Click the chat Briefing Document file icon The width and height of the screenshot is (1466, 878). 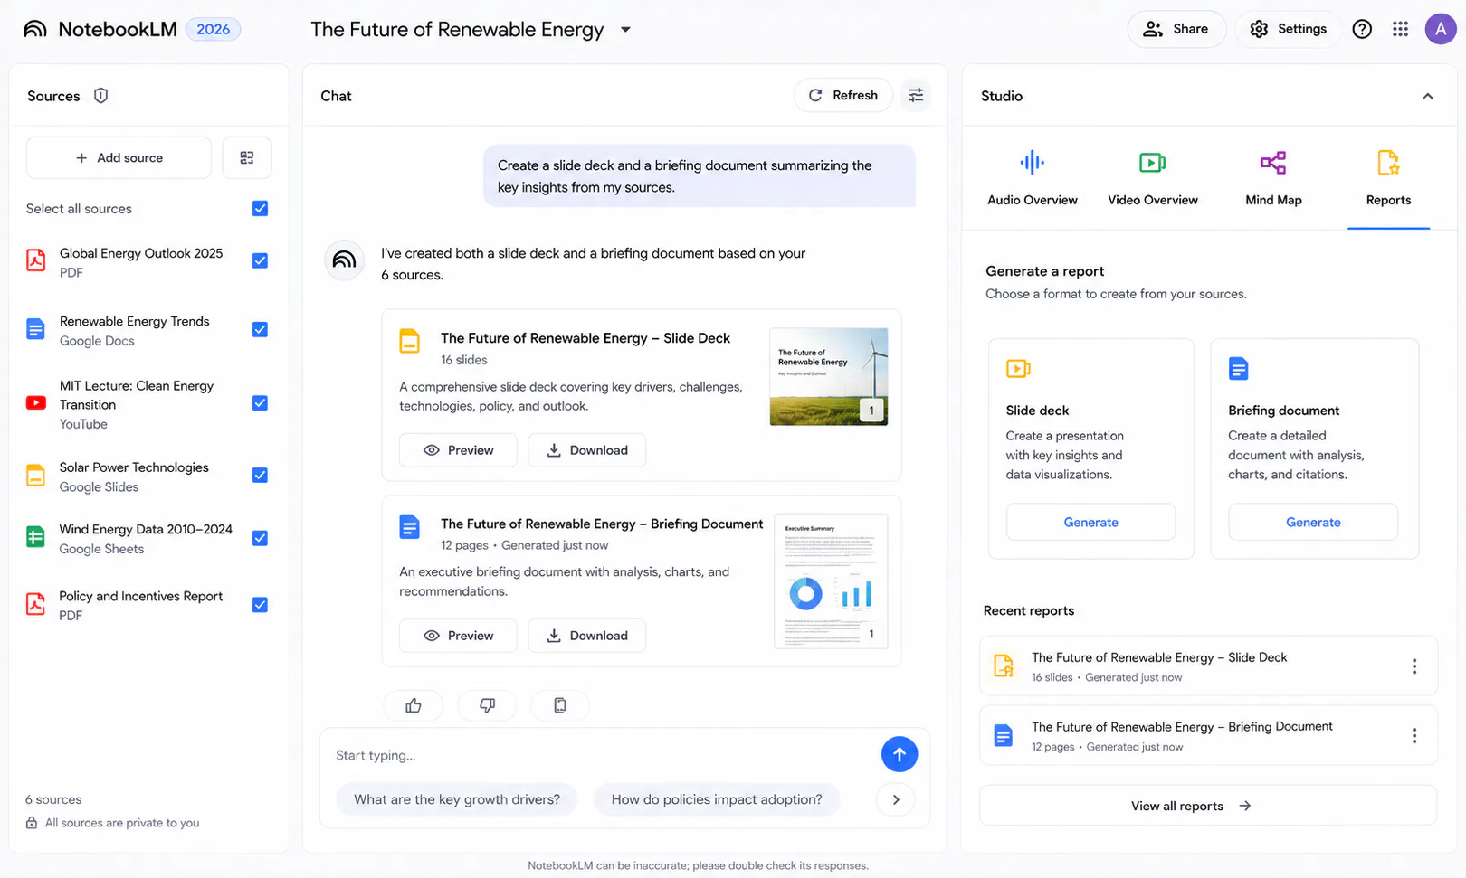tap(410, 526)
